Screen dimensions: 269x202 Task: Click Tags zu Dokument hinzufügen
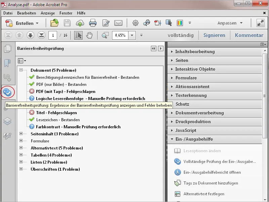206,183
